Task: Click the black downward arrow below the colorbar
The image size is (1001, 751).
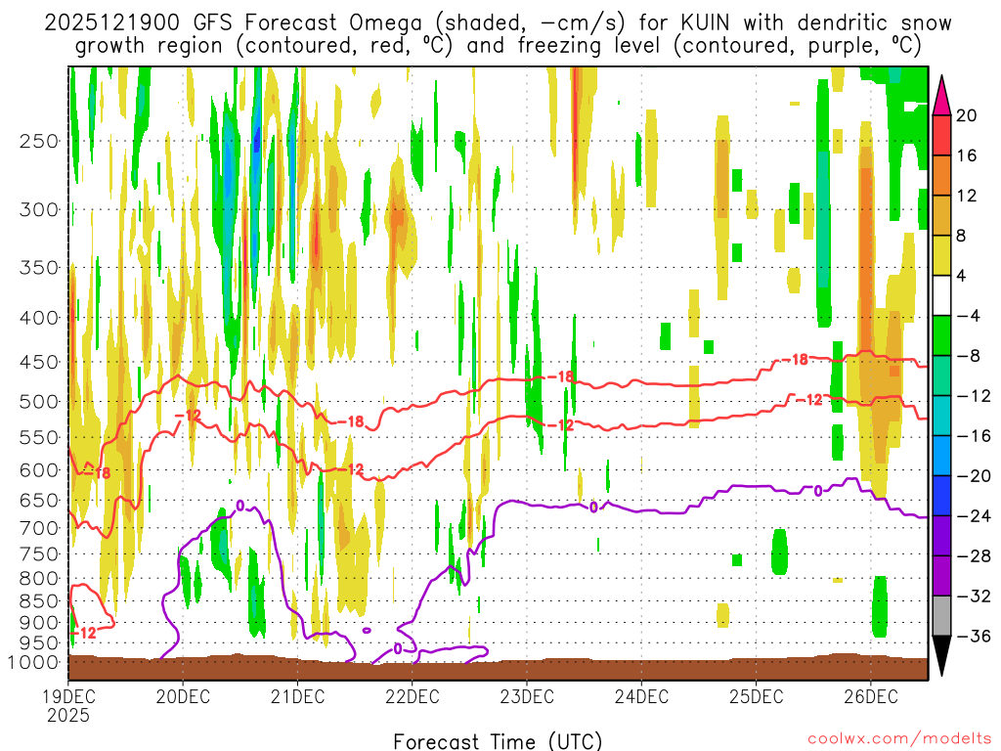Action: point(941,655)
